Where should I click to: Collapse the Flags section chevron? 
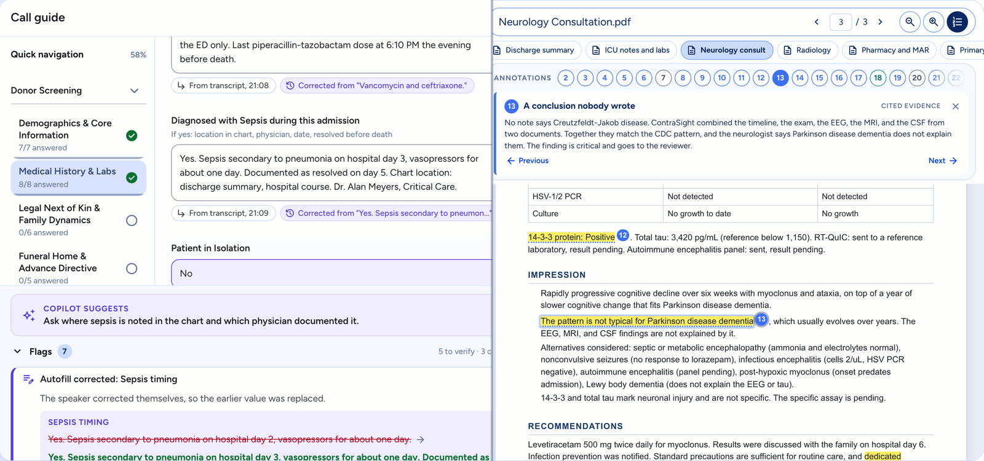[x=17, y=352]
